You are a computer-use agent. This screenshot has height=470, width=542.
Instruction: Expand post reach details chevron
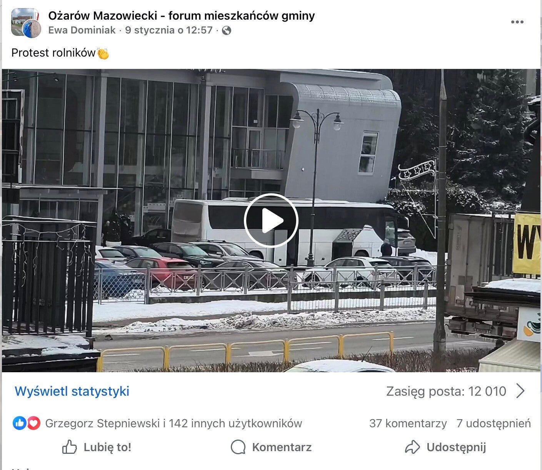pyautogui.click(x=520, y=391)
